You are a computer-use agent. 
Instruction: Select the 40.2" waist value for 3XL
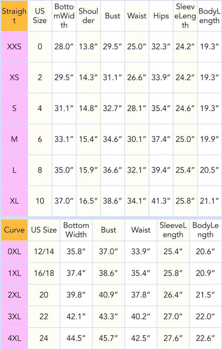(x=141, y=317)
